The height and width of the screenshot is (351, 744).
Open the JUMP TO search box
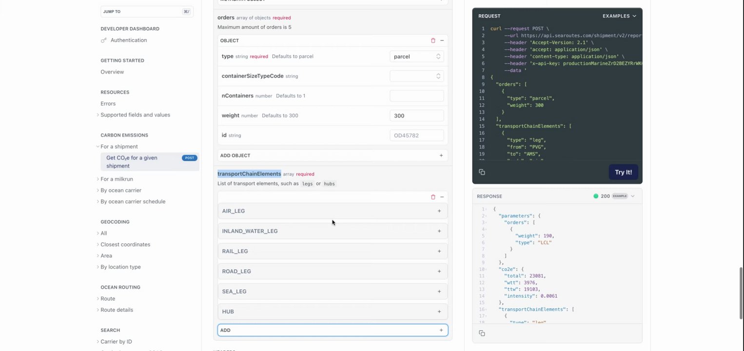tap(147, 11)
